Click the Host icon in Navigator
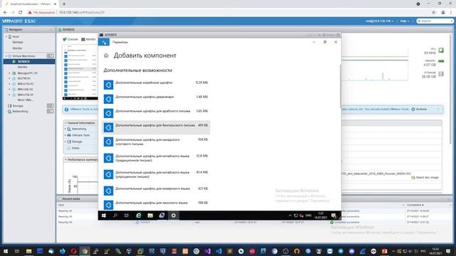 (x=10, y=37)
